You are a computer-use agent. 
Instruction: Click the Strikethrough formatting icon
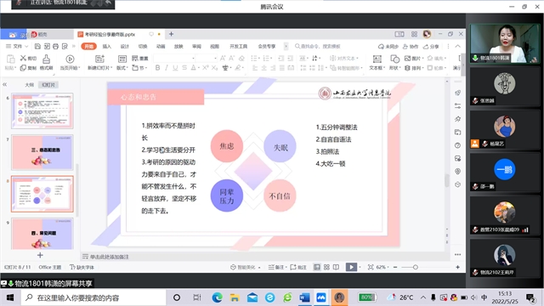click(184, 68)
